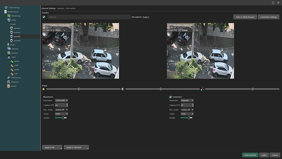
Task: Open Mainstream Resolution dropdown 1920x1080
Action: (x=61, y=100)
